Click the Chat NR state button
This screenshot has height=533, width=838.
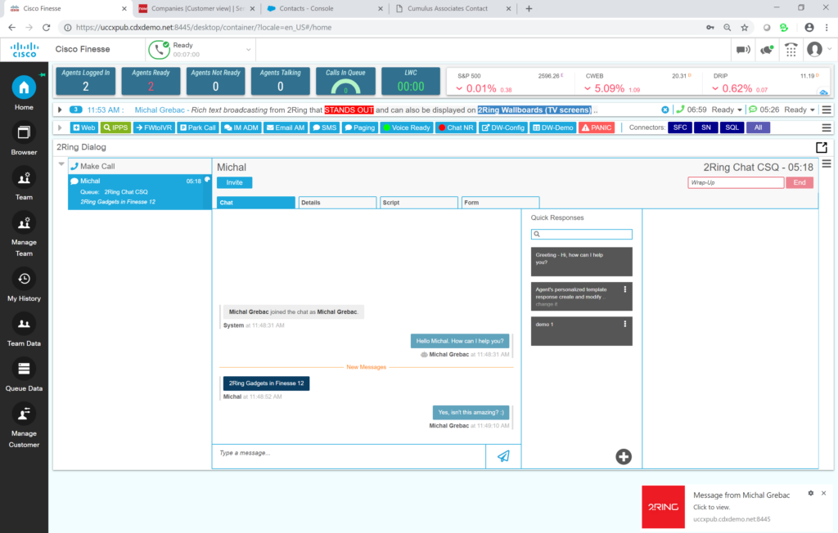455,128
